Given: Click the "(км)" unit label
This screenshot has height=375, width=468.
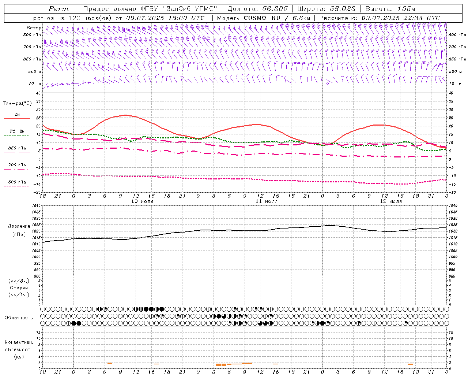Looking at the screenshot, I should click(19, 356).
